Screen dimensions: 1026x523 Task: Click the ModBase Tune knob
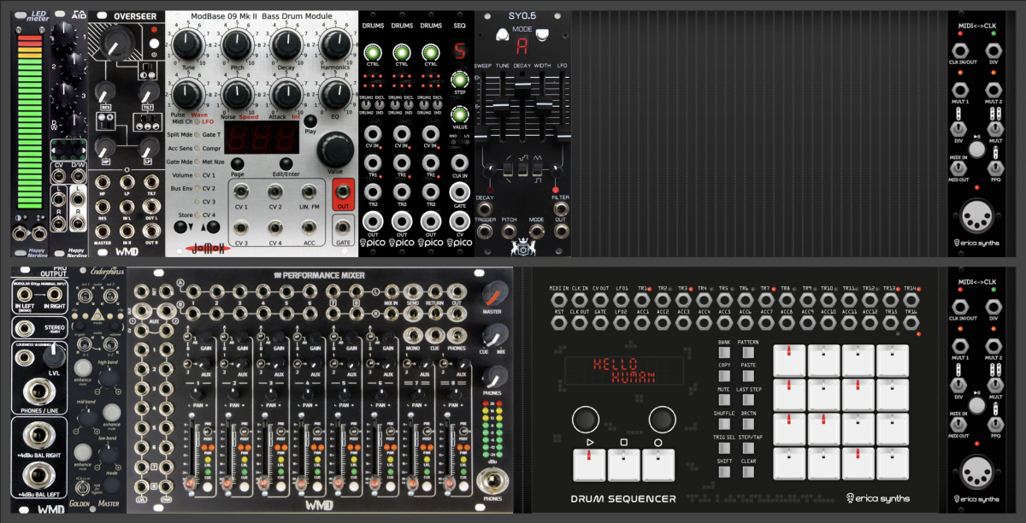187,44
